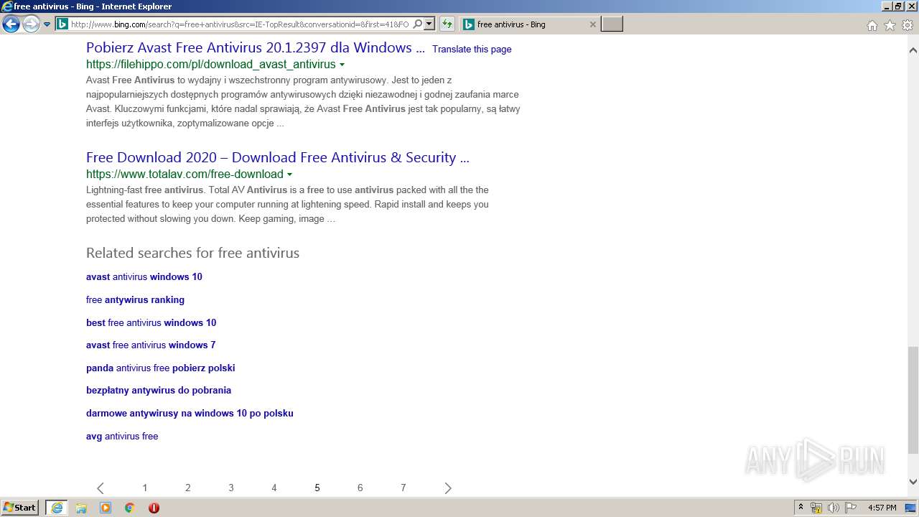
Task: Click the Action Center flag icon
Action: tap(851, 508)
